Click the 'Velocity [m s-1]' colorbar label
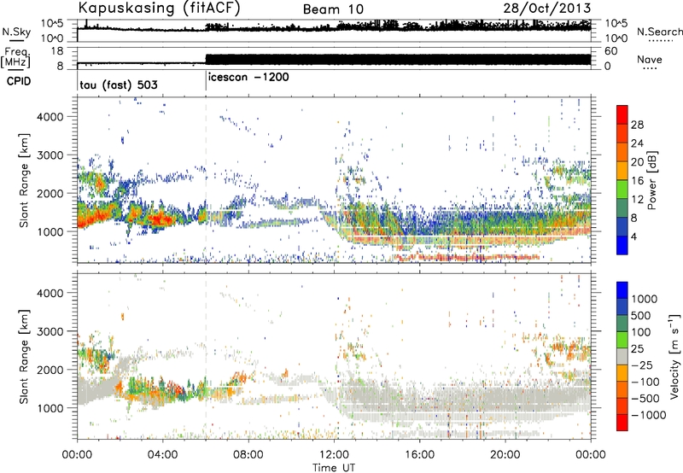The image size is (683, 473). tap(674, 356)
